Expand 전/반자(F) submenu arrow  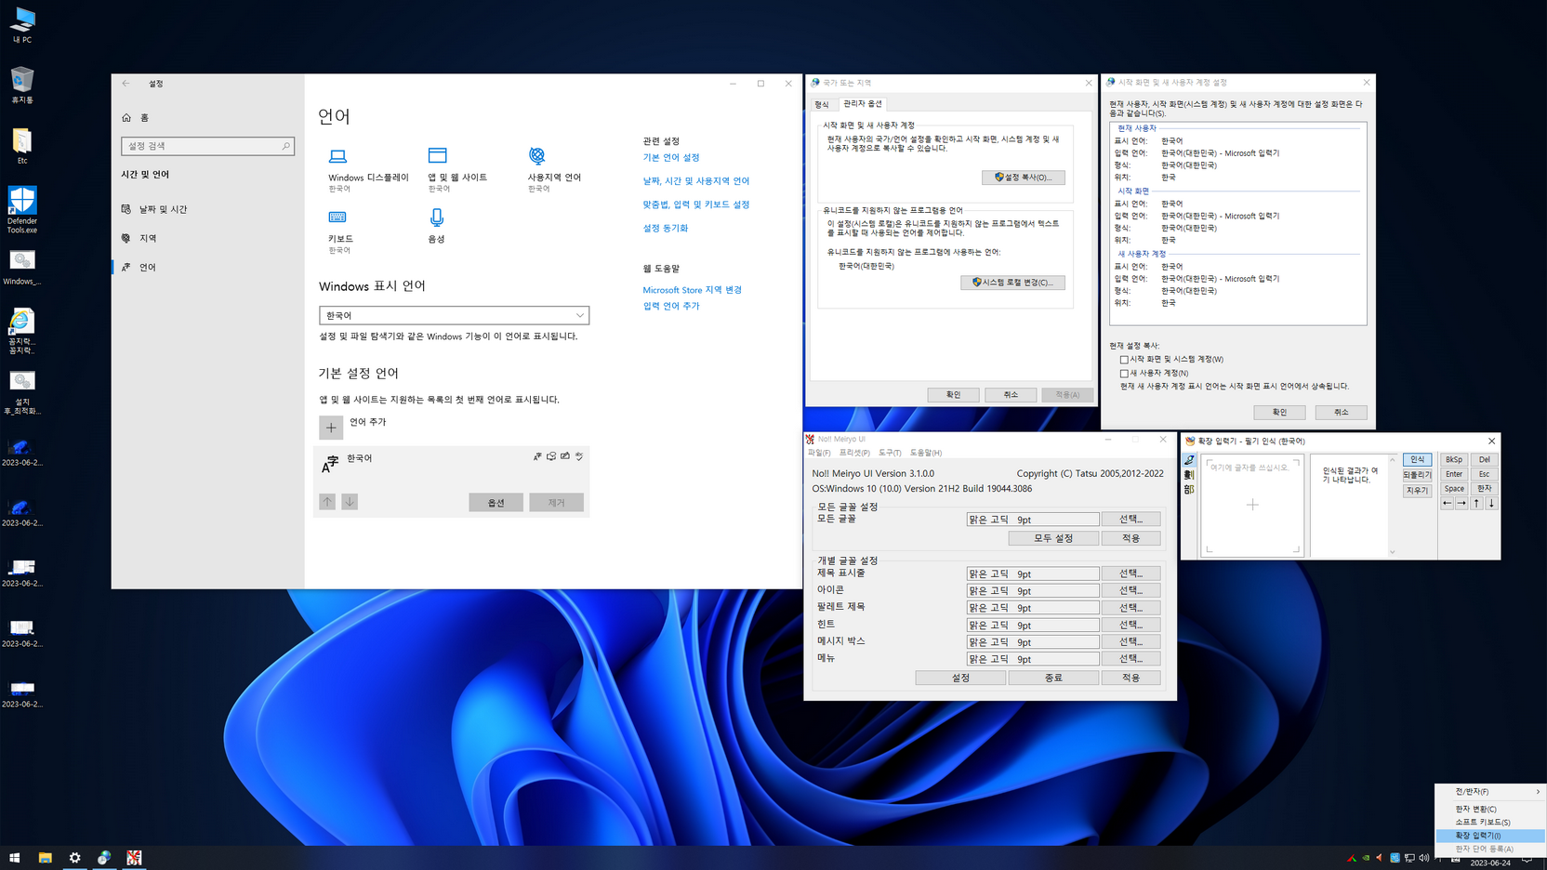pos(1537,792)
